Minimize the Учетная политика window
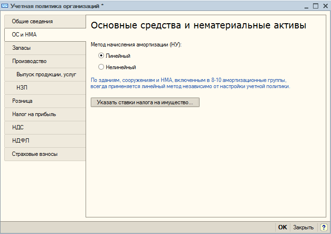The image size is (331, 234). (x=306, y=6)
